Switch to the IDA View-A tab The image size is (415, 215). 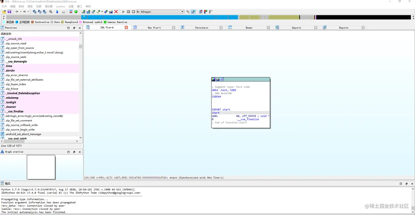click(107, 28)
